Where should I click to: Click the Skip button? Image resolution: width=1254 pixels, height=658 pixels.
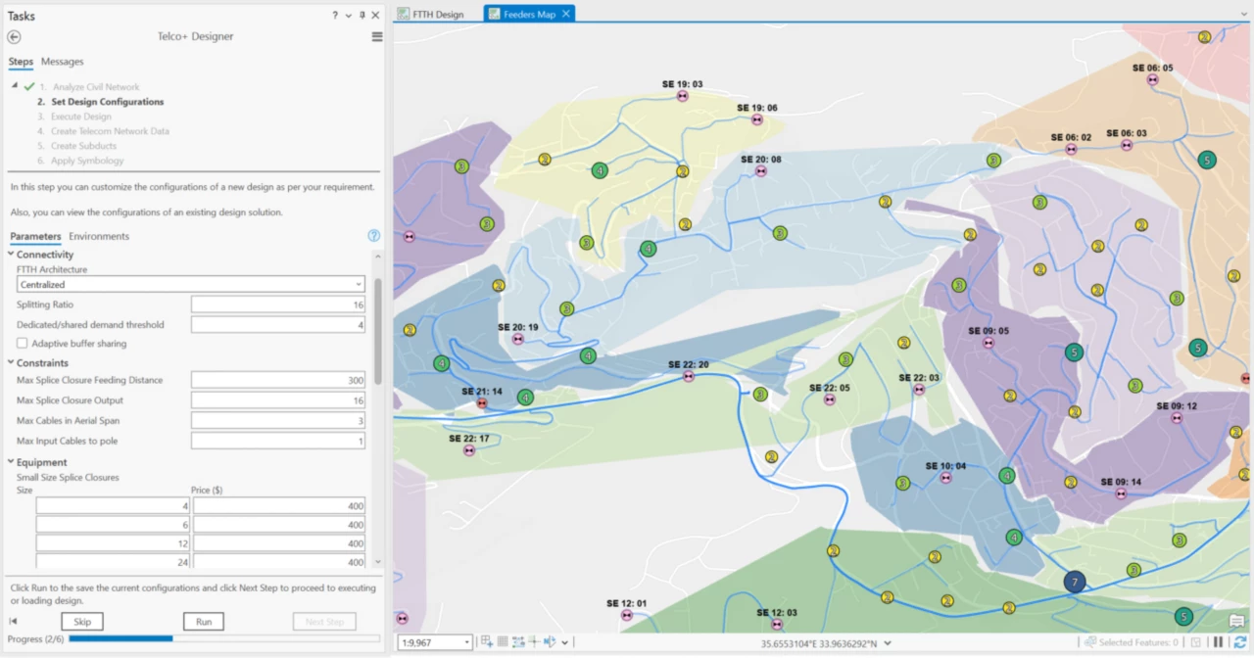tap(82, 622)
